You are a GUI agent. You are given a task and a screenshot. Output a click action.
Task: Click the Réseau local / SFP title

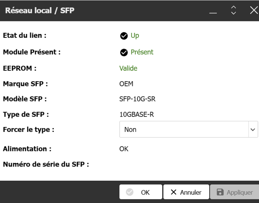point(40,11)
